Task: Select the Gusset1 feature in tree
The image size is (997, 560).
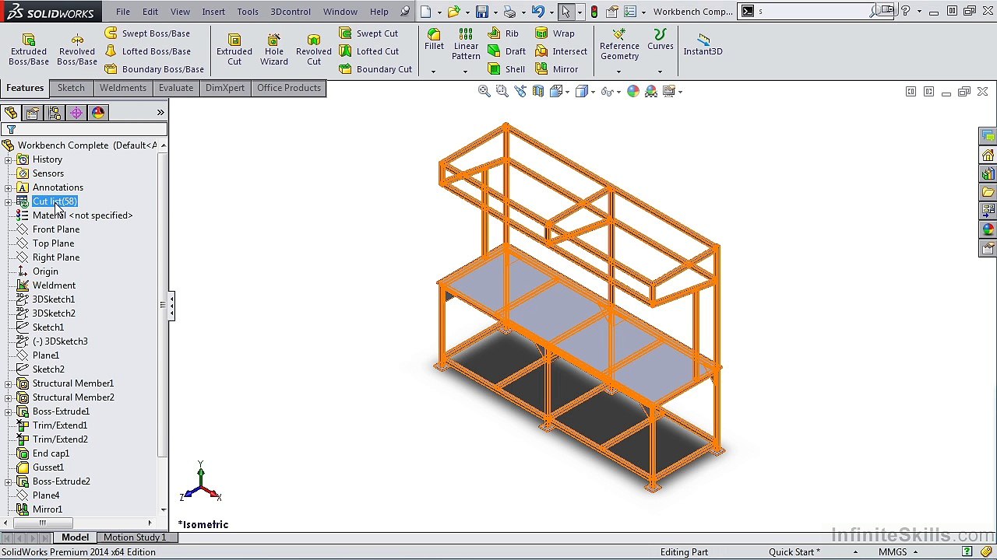Action: pos(48,467)
